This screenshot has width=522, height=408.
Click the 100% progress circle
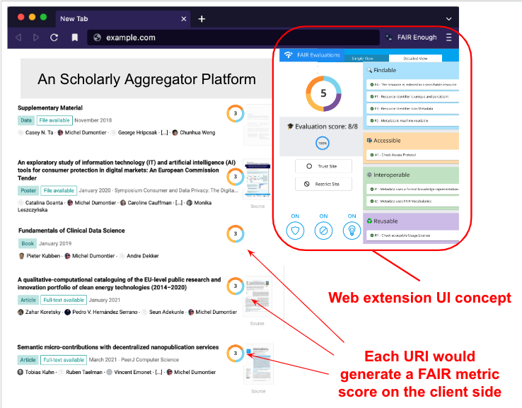[x=323, y=143]
